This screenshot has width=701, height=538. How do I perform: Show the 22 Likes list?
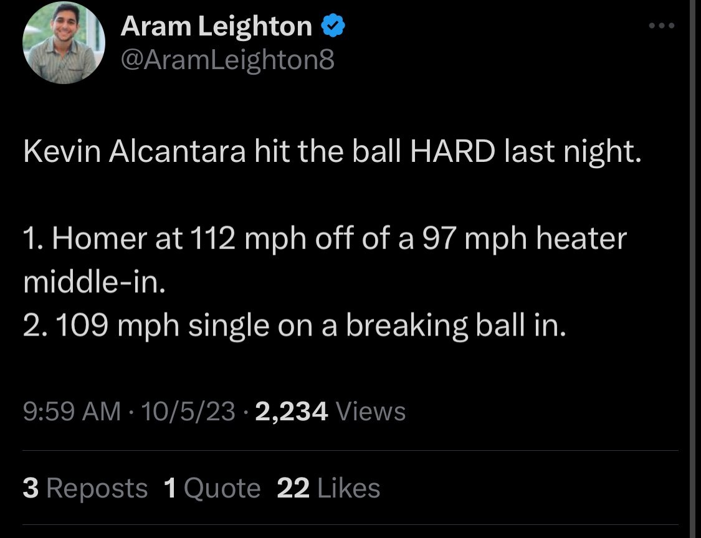(x=328, y=488)
